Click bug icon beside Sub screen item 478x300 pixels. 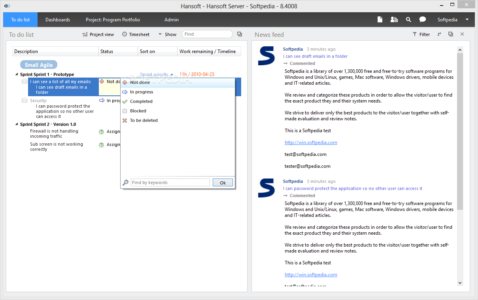point(102,145)
